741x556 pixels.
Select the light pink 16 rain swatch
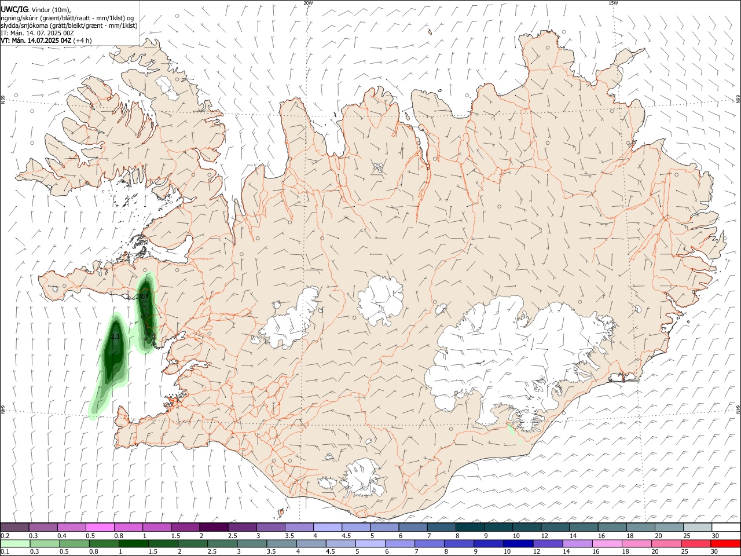(x=607, y=544)
